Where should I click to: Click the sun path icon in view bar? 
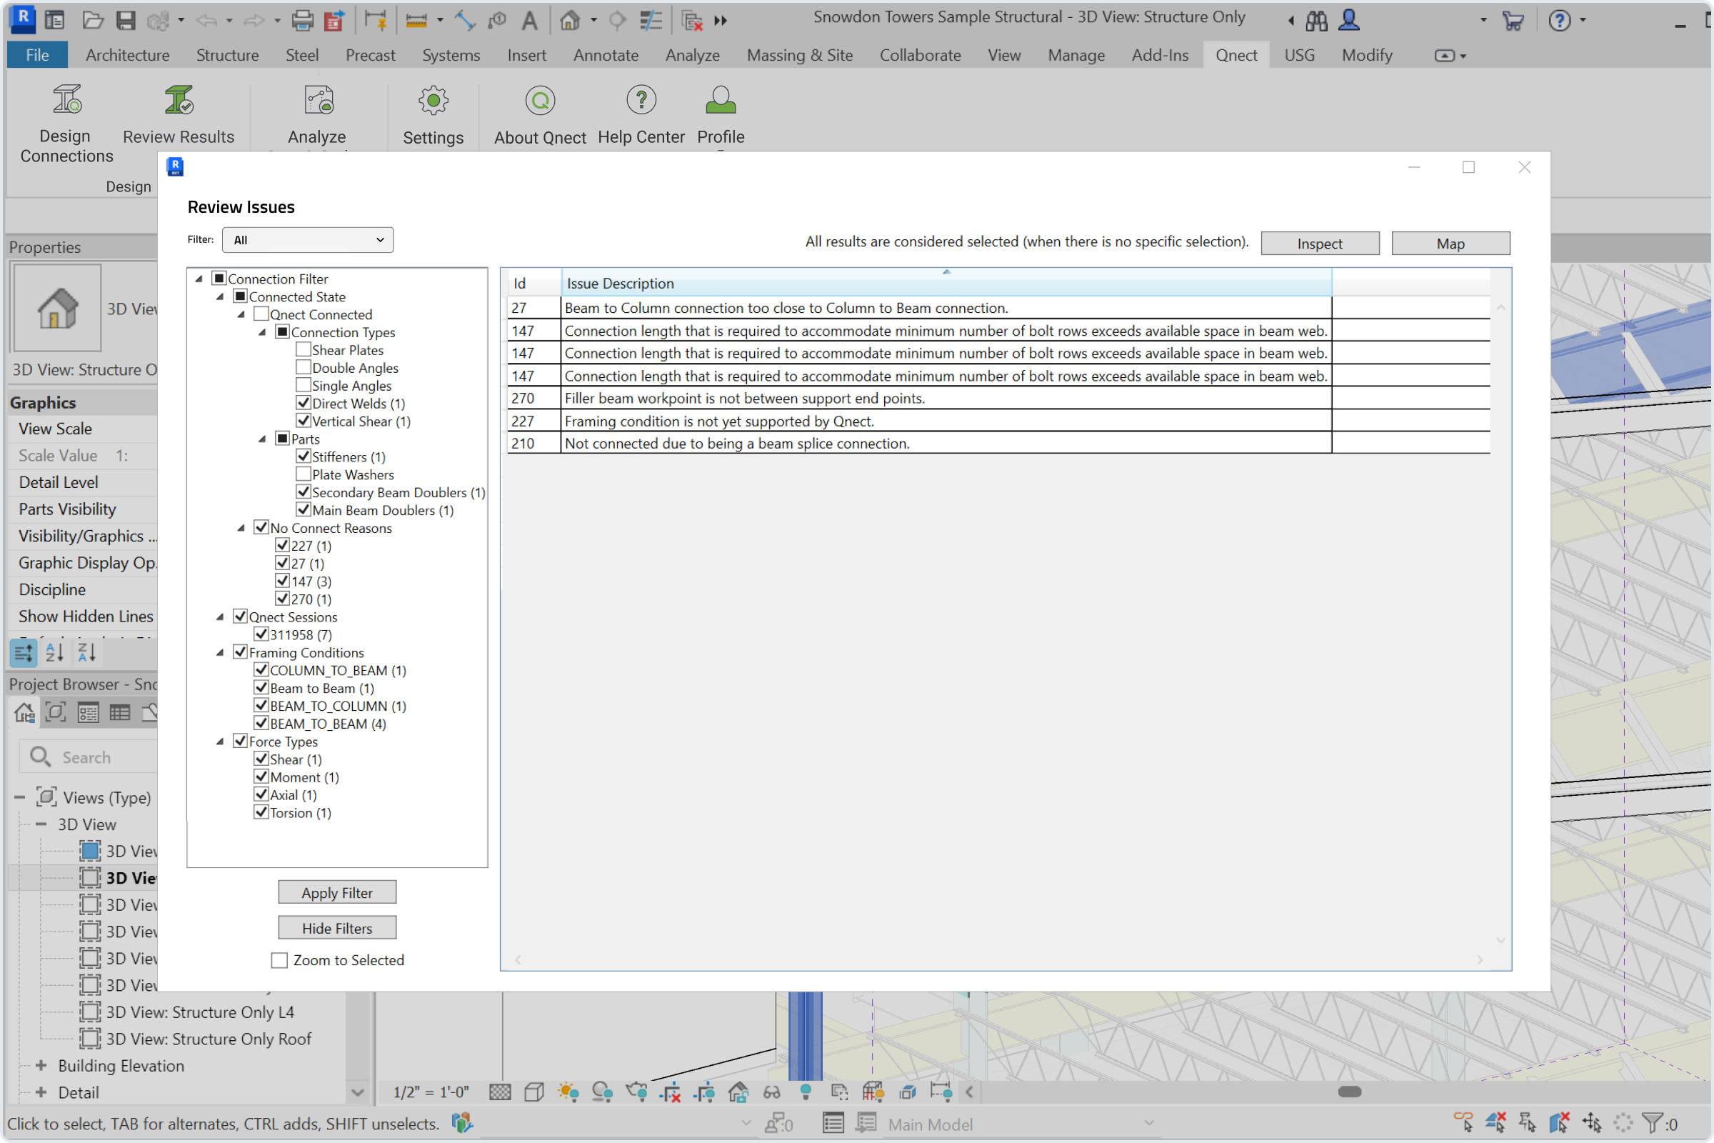(568, 1092)
